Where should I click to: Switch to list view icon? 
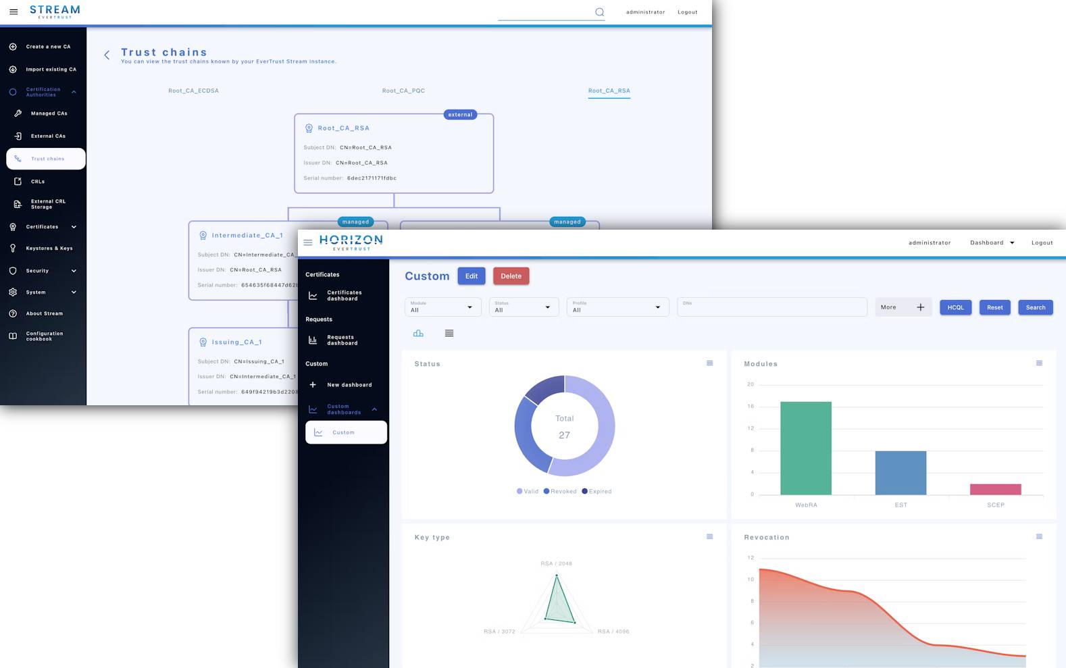click(449, 333)
